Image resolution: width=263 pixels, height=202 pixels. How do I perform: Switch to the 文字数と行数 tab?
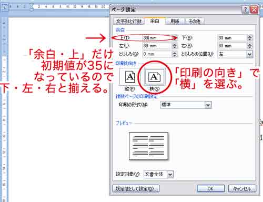point(129,22)
